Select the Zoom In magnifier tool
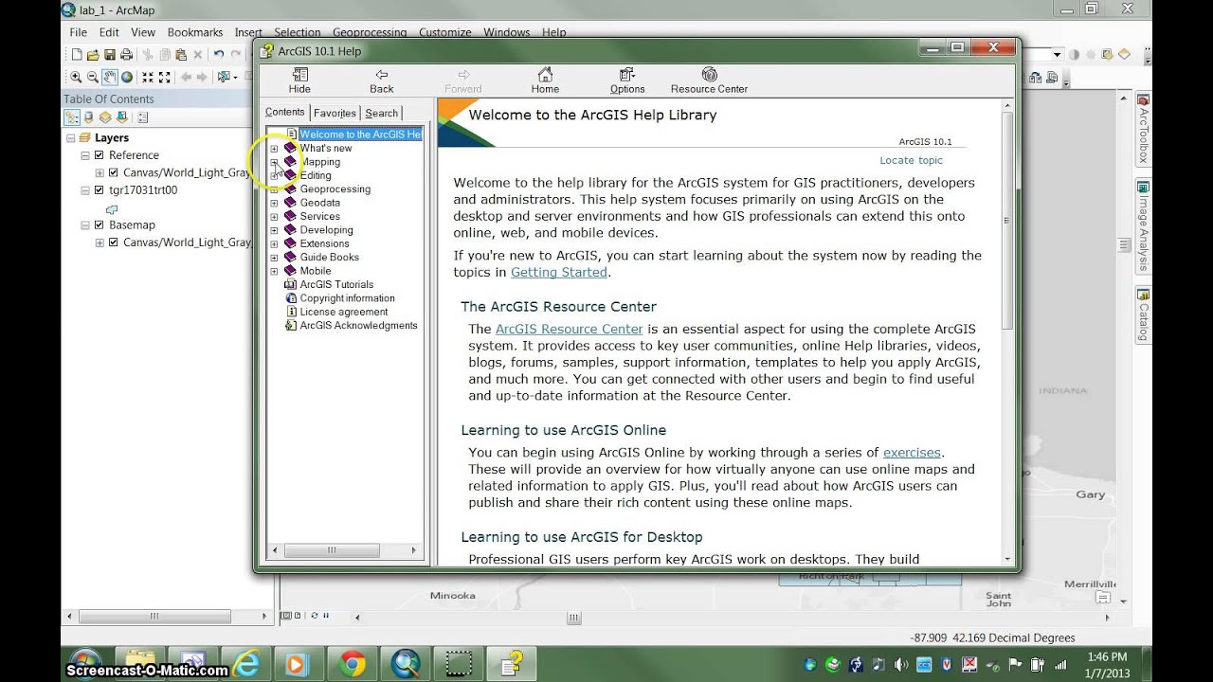The image size is (1213, 682). 76,77
